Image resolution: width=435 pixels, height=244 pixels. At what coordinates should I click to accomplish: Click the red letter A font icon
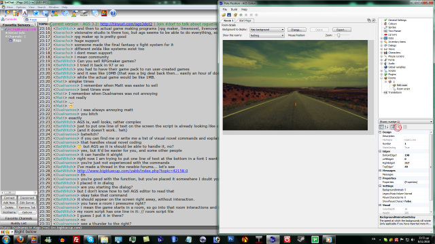tap(24, 13)
